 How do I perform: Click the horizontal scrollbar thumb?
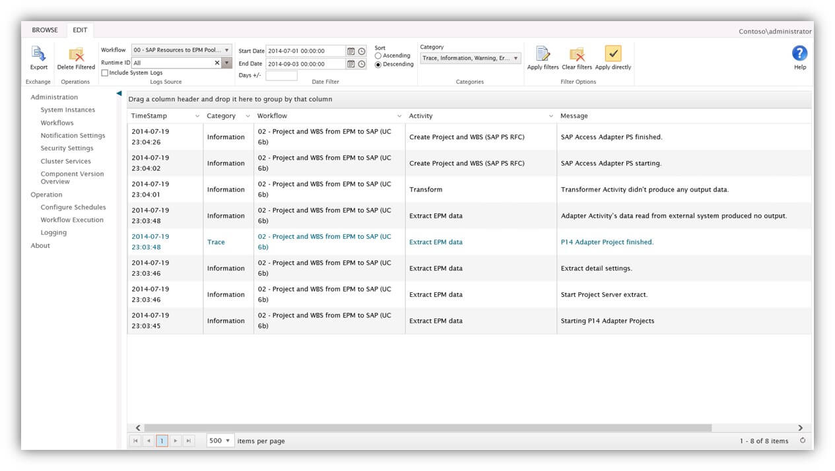(x=428, y=428)
